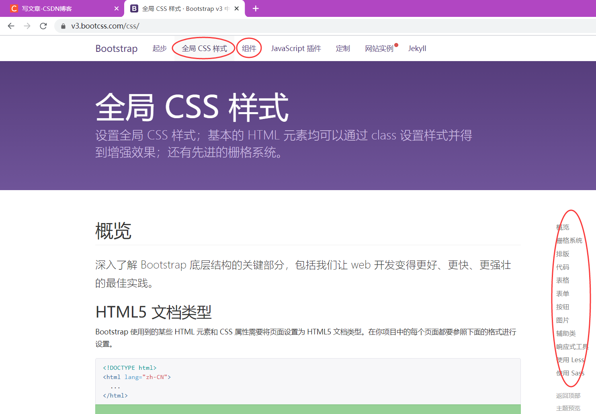The height and width of the screenshot is (414, 596).
Task: Jump to 表格 in sidebar
Action: 563,280
